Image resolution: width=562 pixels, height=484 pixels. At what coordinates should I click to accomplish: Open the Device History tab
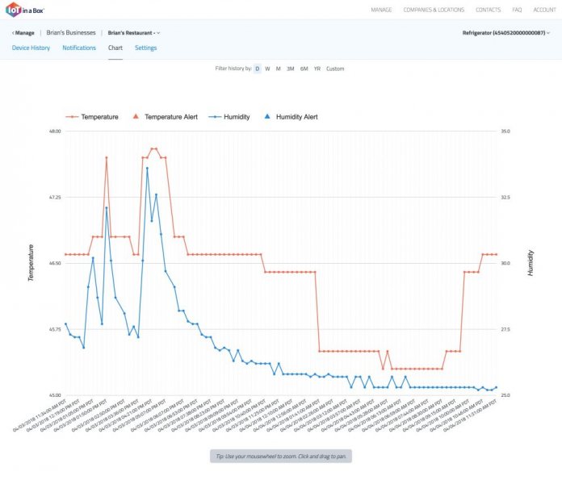pyautogui.click(x=31, y=48)
